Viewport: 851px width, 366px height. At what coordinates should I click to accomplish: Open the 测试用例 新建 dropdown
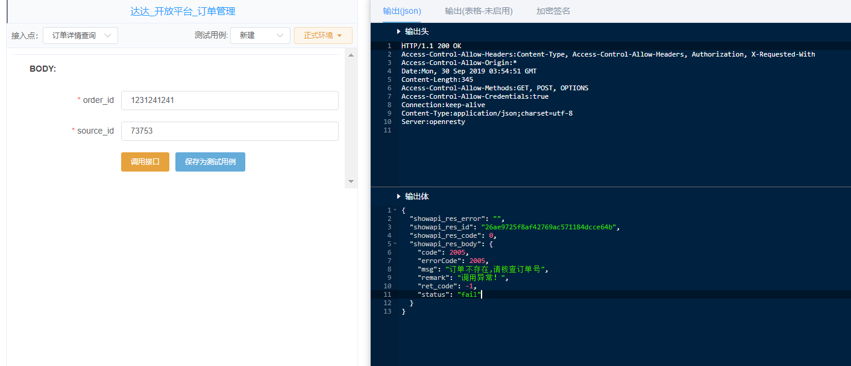coord(260,36)
